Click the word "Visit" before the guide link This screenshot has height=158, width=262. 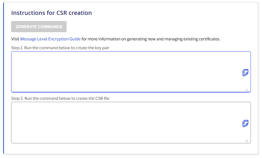(x=15, y=39)
